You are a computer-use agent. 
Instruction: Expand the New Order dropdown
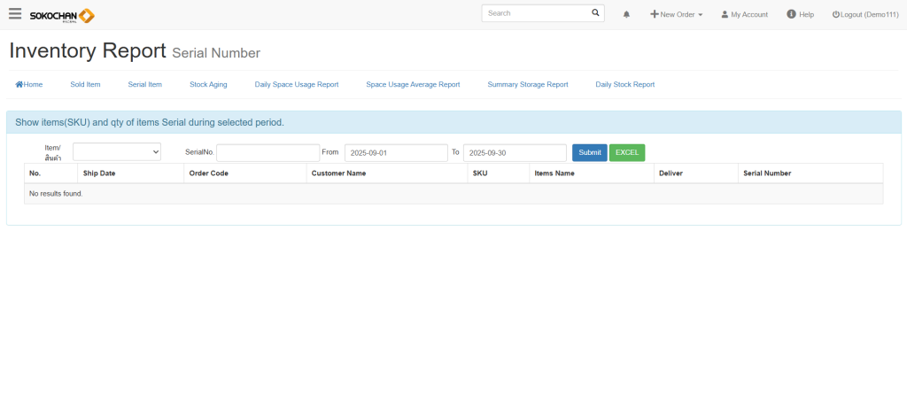(x=677, y=15)
